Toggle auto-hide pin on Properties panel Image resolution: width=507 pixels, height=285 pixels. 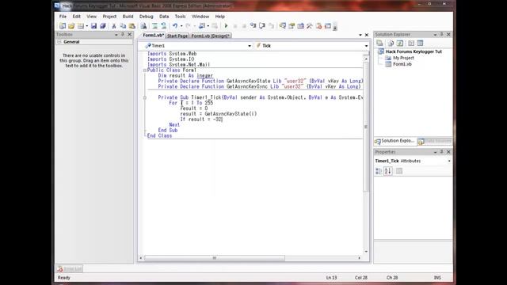tap(442, 152)
